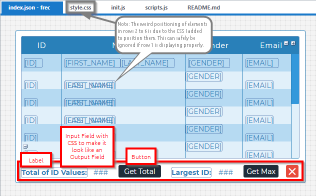
Task: Select the [FIRST_NAME] field in row one
Action: tap(92, 63)
